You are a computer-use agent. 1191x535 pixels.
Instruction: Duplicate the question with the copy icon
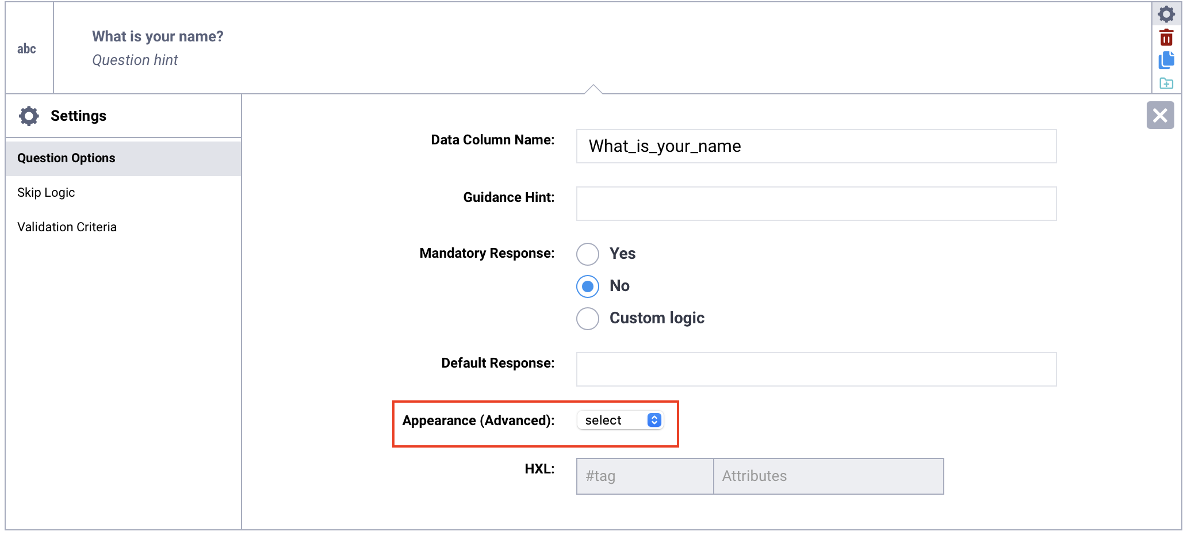point(1166,60)
